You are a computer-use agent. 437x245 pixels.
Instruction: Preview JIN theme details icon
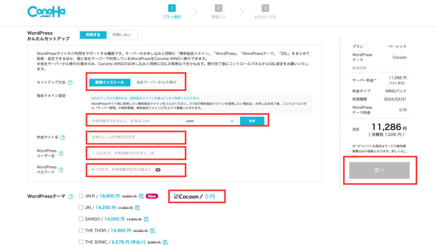(137, 208)
